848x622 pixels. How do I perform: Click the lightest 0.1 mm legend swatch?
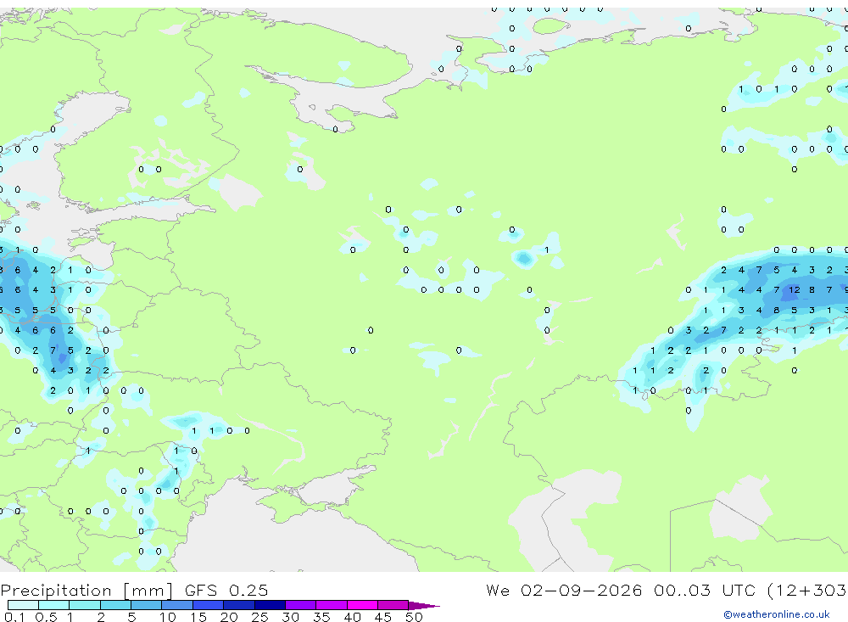pos(23,605)
